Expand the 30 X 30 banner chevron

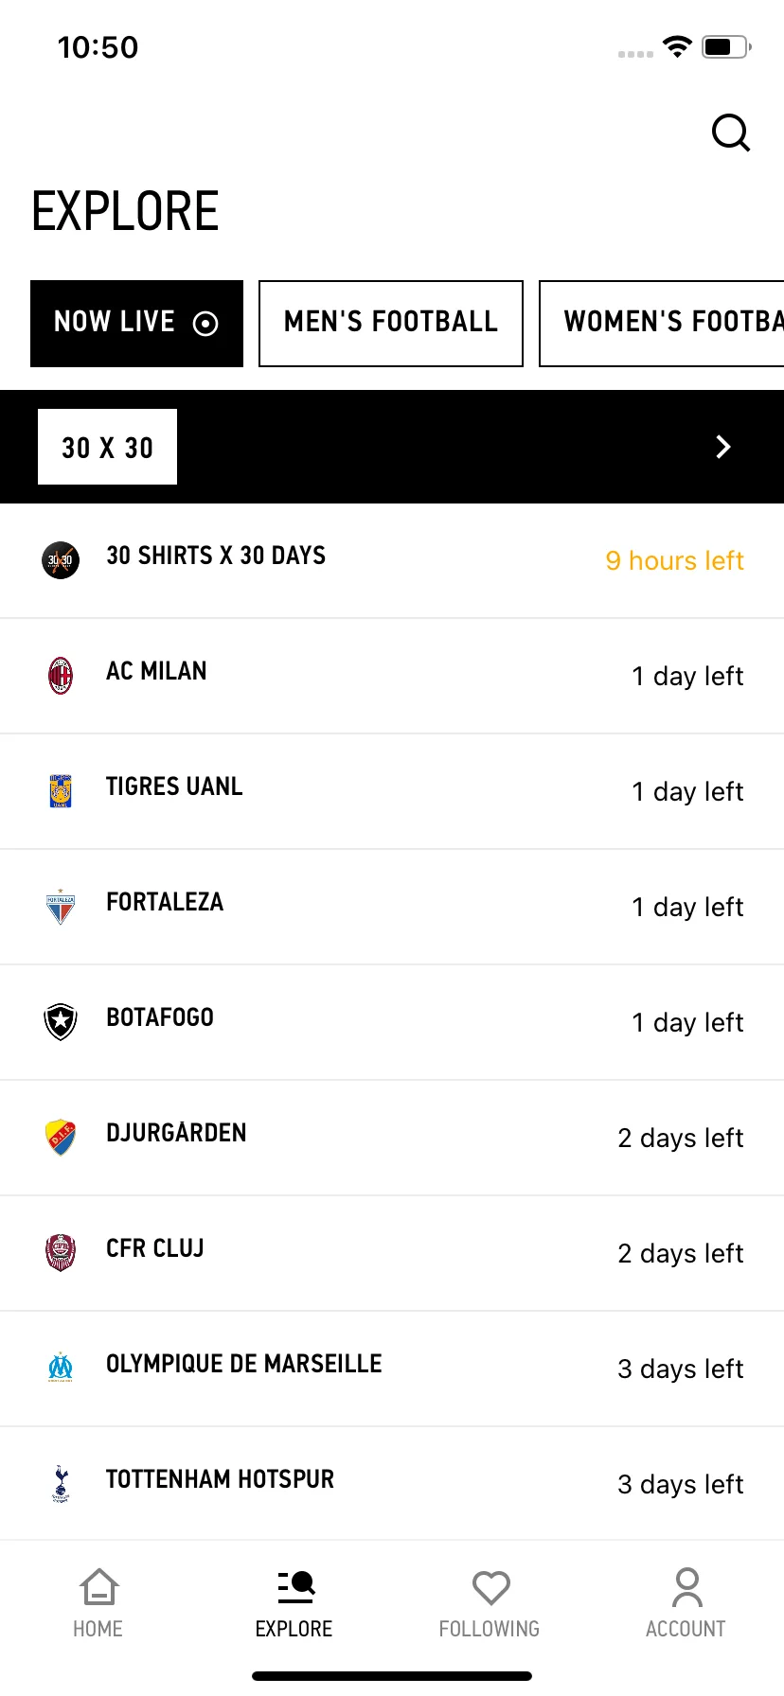tap(723, 447)
